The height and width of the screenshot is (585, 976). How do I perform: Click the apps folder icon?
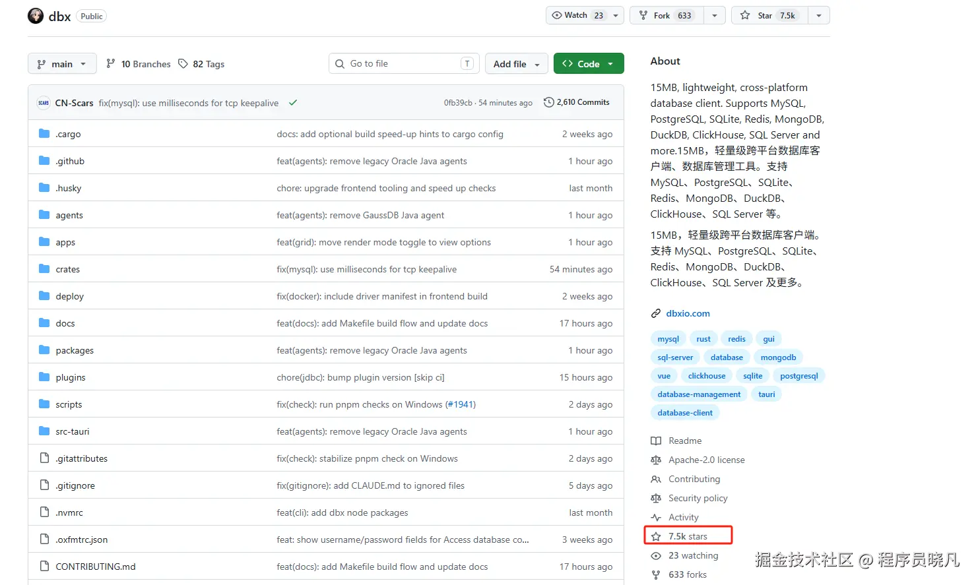click(44, 242)
